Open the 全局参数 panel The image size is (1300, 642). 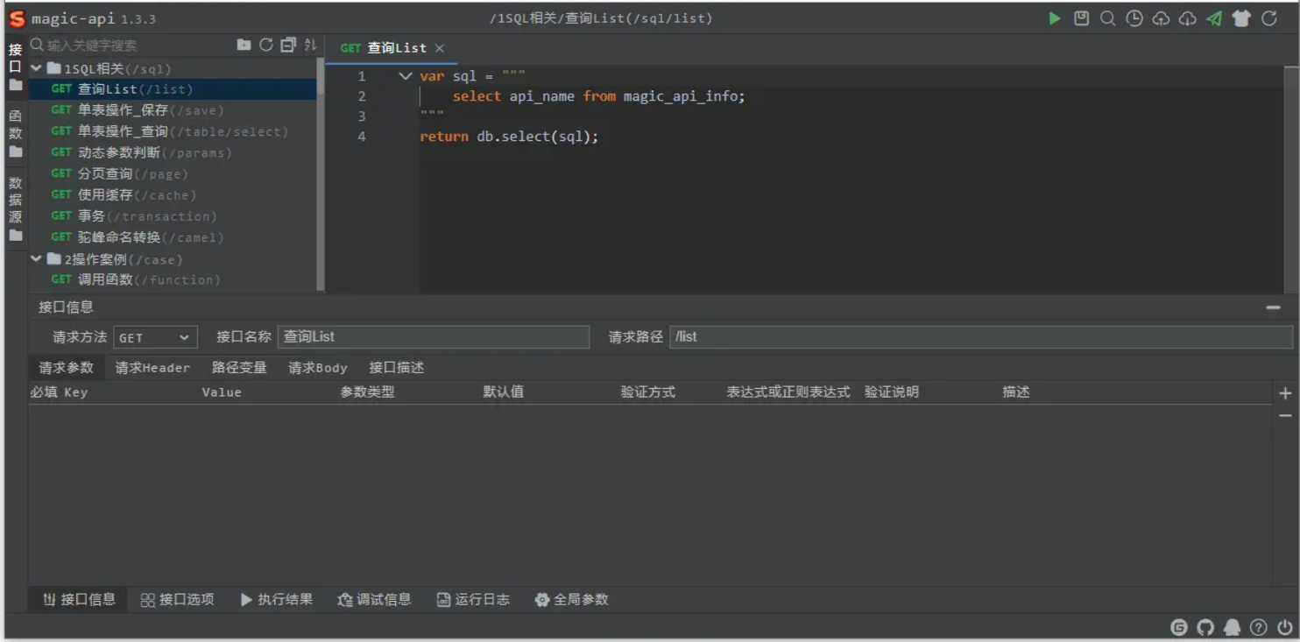click(573, 600)
